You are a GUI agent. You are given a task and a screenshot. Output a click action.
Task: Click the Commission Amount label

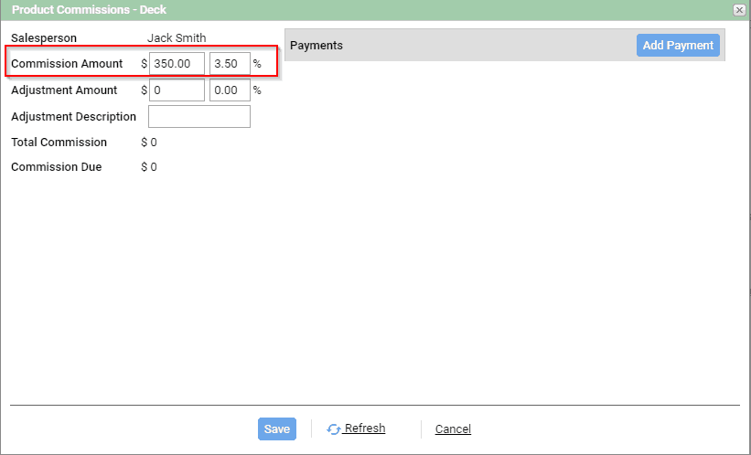(67, 64)
